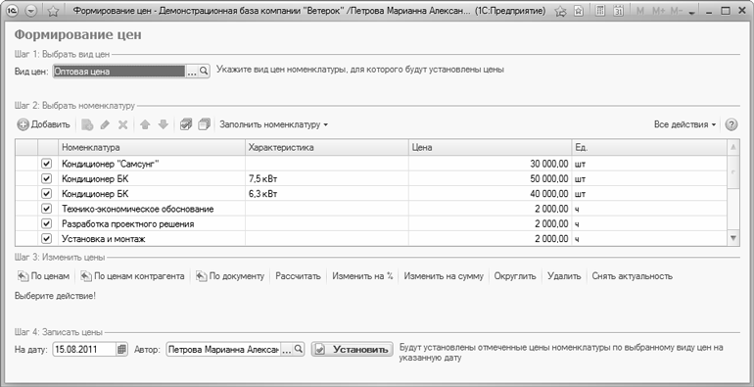The height and width of the screenshot is (387, 754).
Task: Open the Вид цен ellipsis select button
Action: point(191,72)
